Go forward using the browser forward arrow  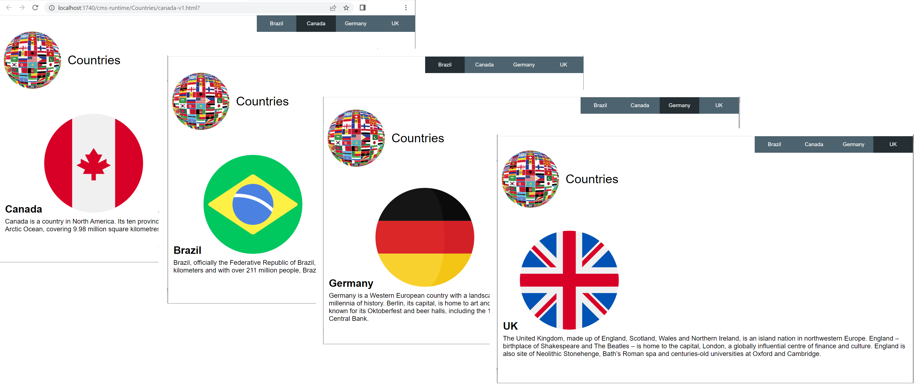[x=22, y=7]
